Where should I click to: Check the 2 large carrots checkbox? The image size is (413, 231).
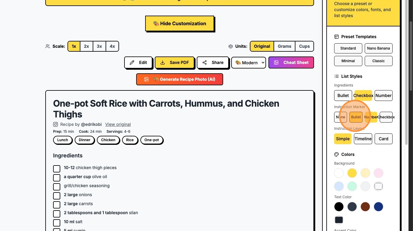coord(57,205)
